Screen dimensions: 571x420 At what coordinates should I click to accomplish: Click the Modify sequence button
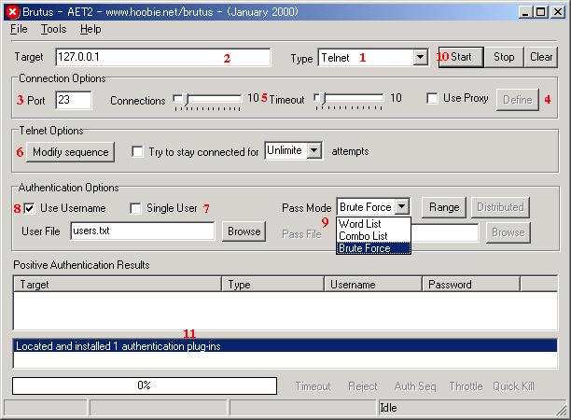[x=71, y=152]
